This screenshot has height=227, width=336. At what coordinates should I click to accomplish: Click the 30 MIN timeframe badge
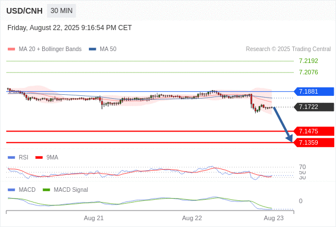point(62,11)
